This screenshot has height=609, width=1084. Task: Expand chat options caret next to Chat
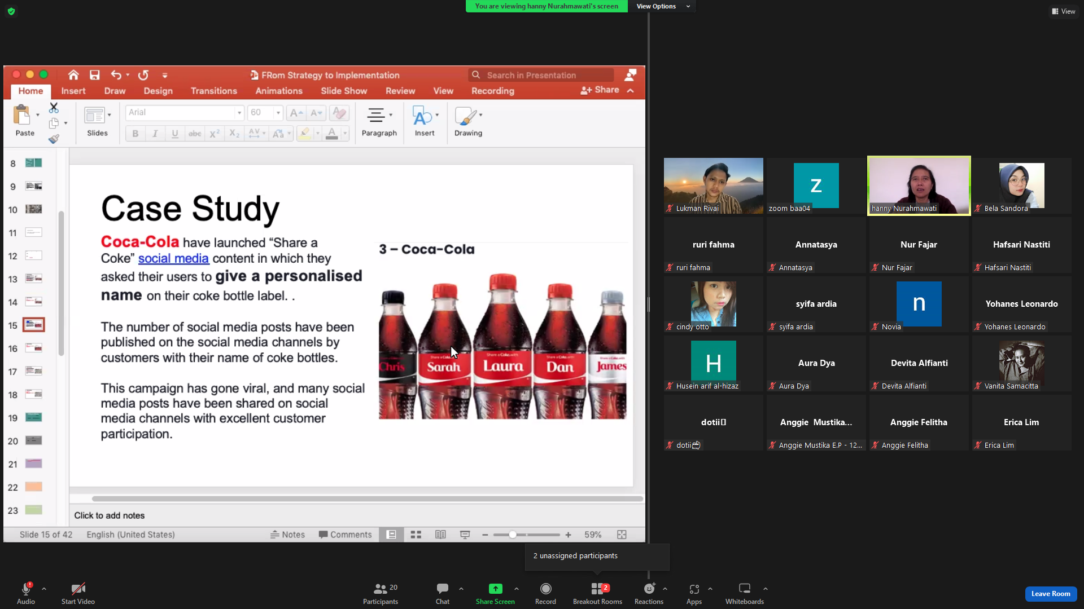tap(461, 589)
